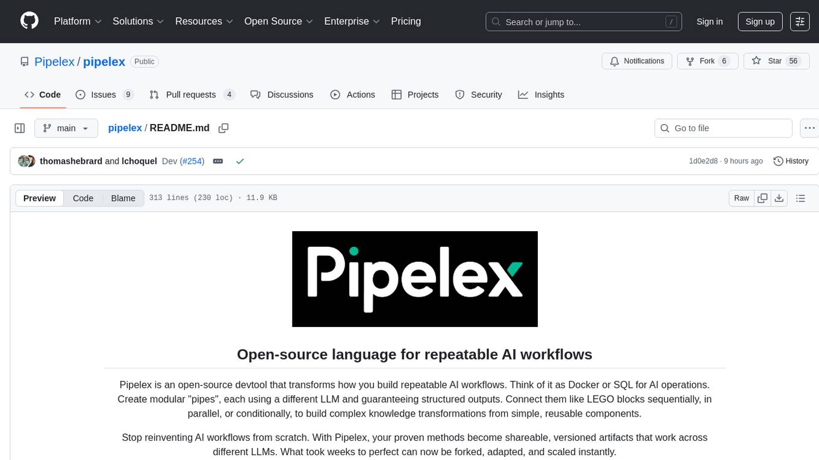Open the file History

(791, 161)
